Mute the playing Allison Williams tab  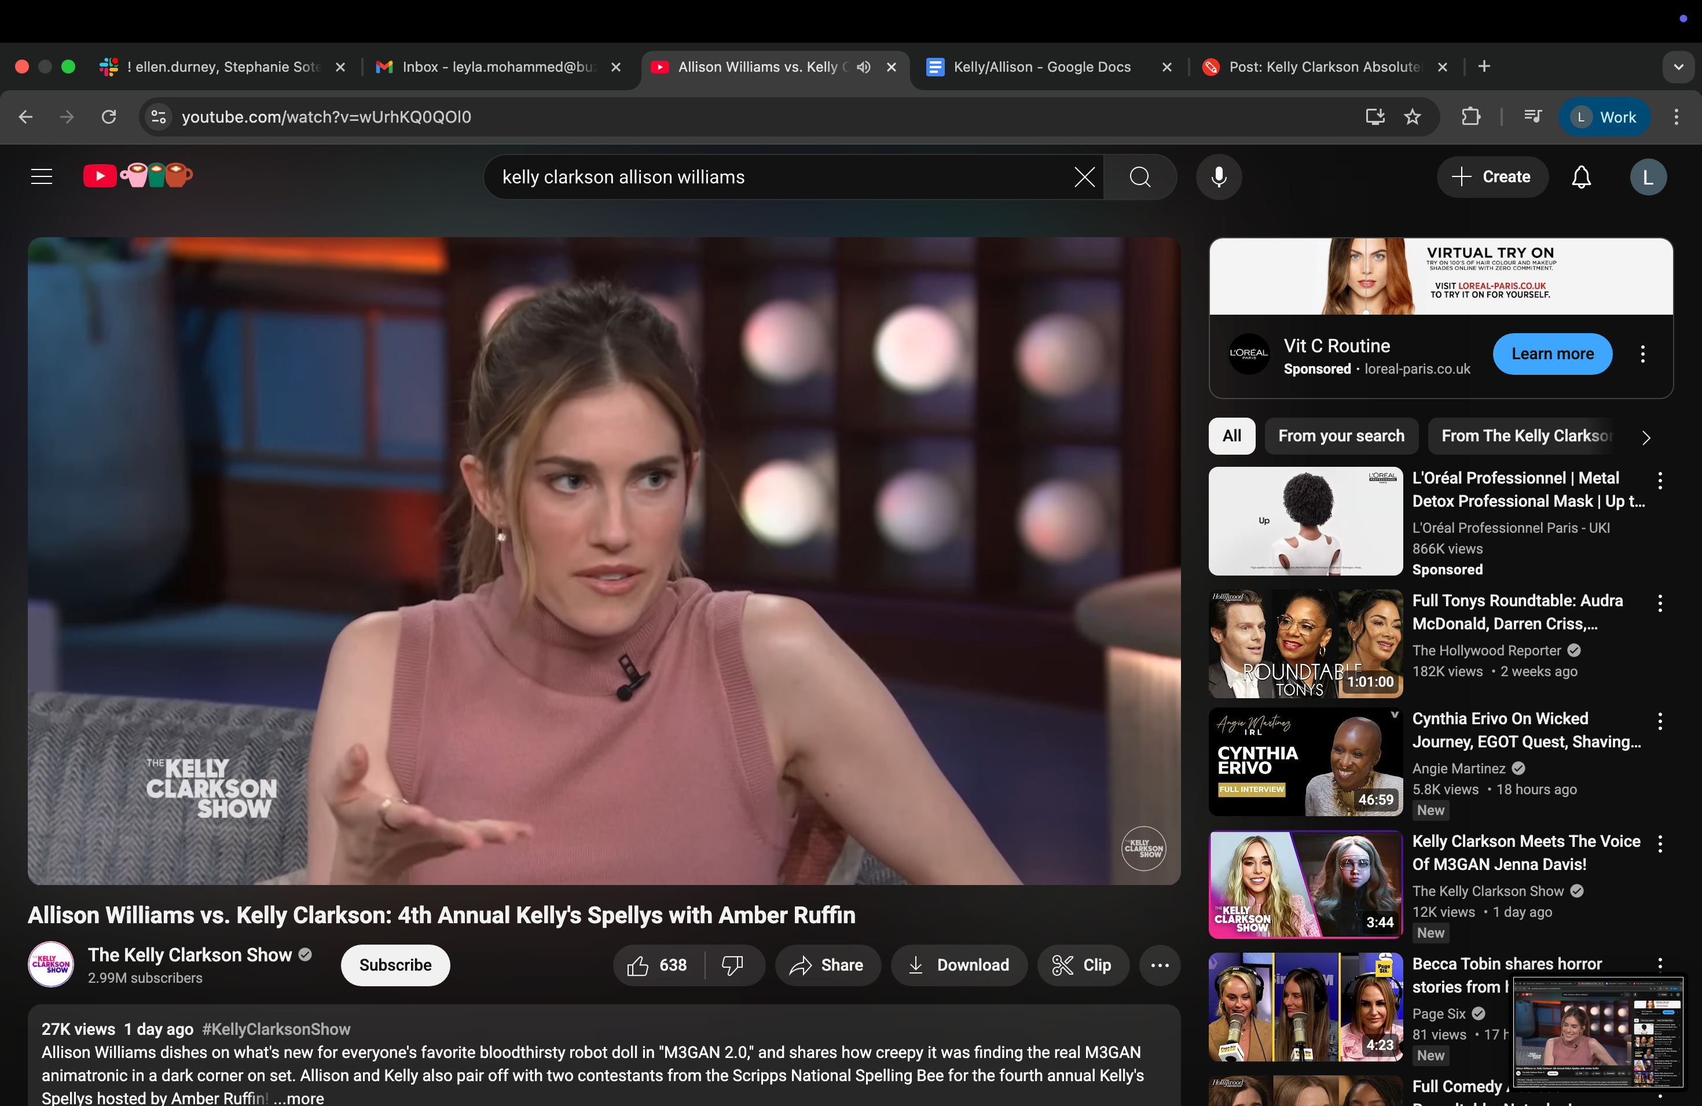pos(863,67)
